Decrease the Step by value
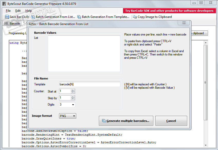The width and height of the screenshot is (218, 150). pyautogui.click(x=73, y=99)
